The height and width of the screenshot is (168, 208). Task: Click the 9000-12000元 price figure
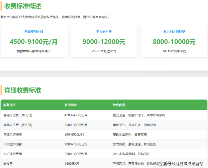(104, 42)
